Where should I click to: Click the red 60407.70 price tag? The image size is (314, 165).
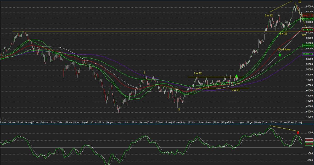[x=308, y=16]
